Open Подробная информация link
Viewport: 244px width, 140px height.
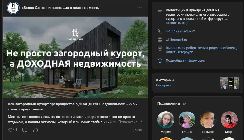pyautogui.click(x=185, y=60)
